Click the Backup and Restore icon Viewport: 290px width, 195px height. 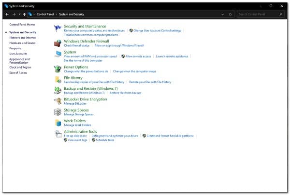(58, 90)
